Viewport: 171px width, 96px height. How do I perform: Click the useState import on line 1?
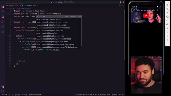coord(28,11)
